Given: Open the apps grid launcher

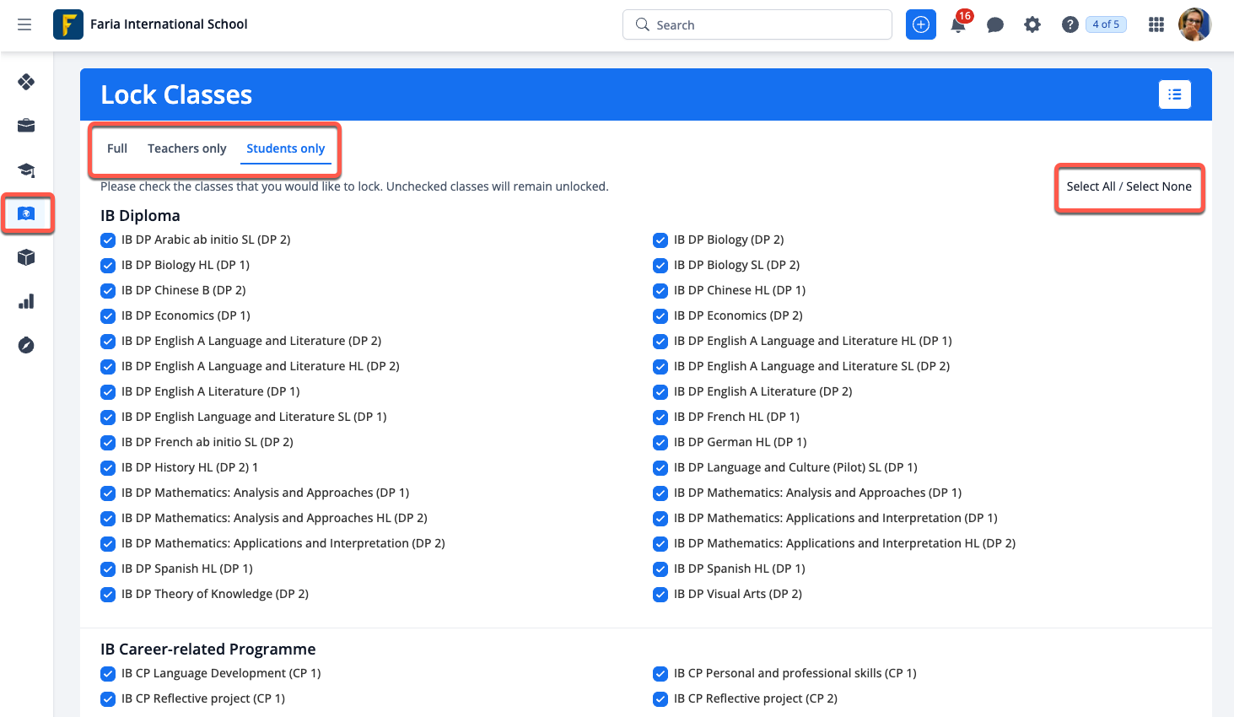Looking at the screenshot, I should [1156, 24].
